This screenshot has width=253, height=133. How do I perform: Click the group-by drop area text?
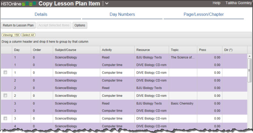click(45, 42)
